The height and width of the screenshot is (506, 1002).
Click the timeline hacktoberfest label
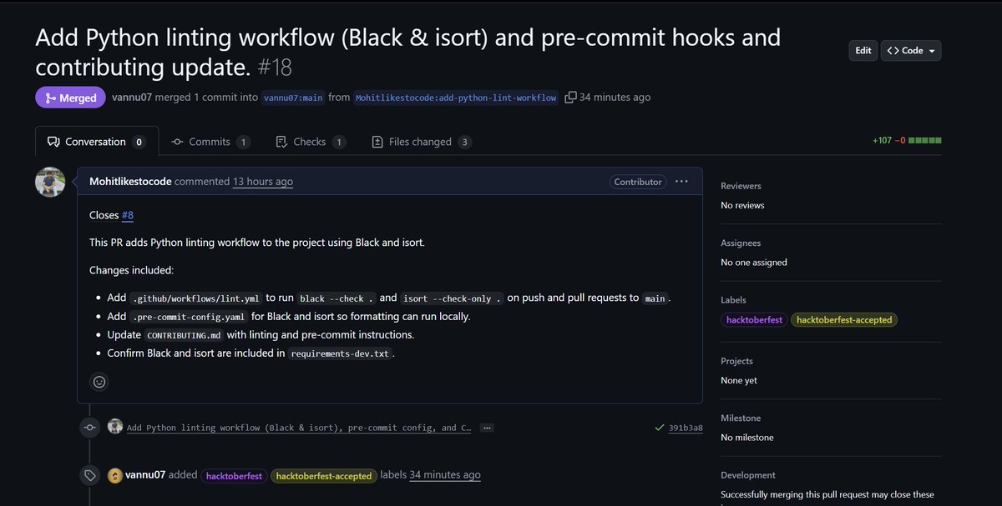coord(234,476)
